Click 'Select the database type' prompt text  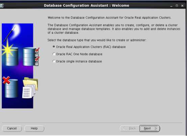click(97, 40)
